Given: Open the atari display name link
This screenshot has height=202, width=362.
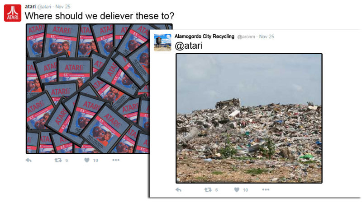Looking at the screenshot, I should (x=30, y=7).
